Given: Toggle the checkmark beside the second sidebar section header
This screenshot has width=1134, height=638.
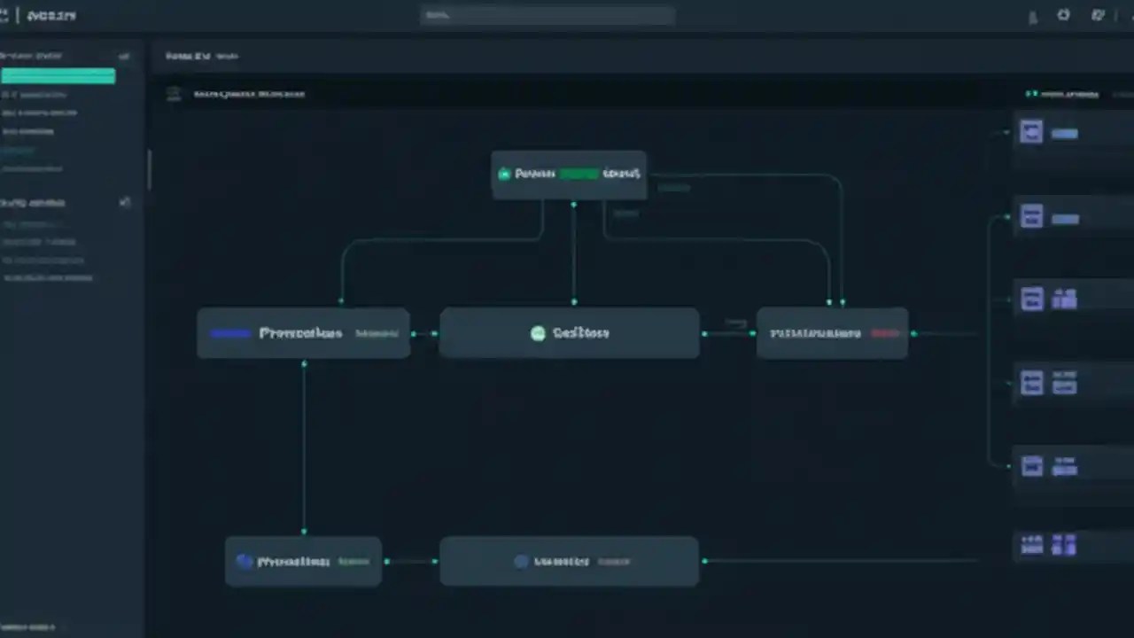Looking at the screenshot, I should coord(125,202).
